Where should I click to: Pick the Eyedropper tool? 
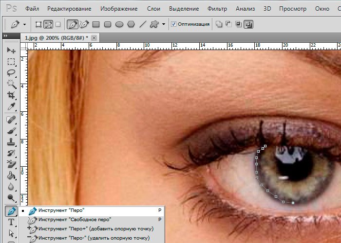tap(11, 106)
